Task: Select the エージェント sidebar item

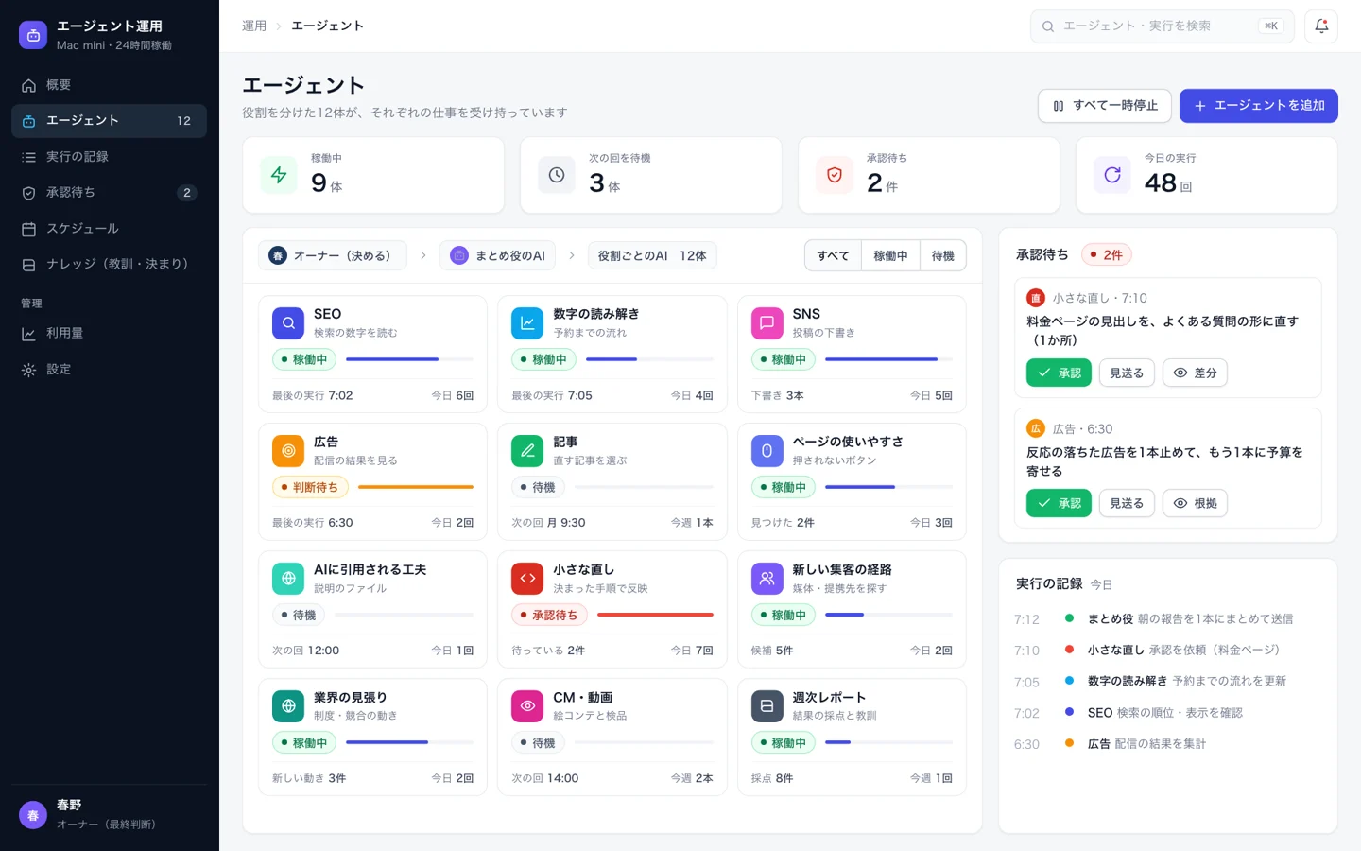Action: [109, 121]
